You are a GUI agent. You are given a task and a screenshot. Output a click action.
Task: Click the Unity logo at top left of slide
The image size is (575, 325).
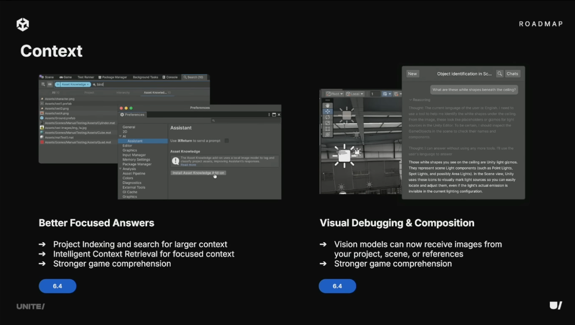click(x=23, y=24)
